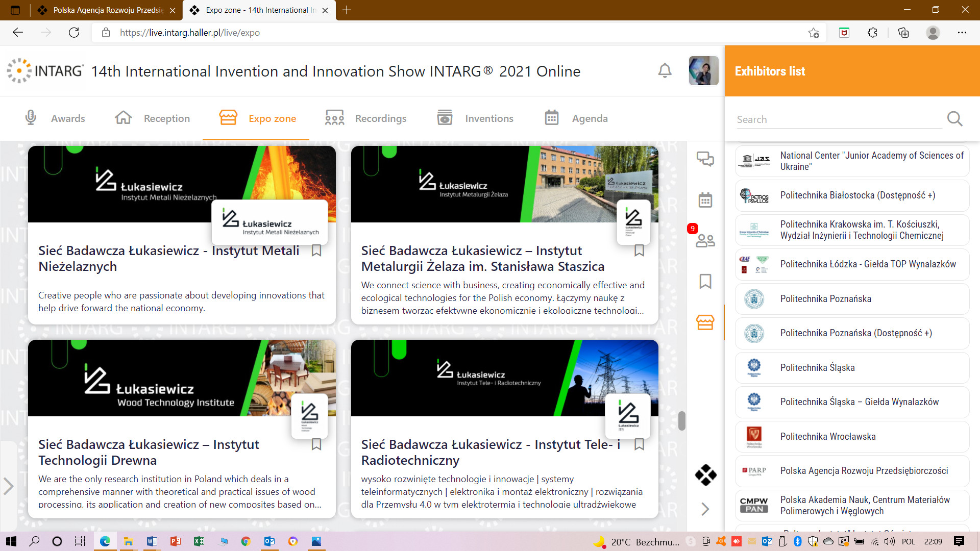This screenshot has width=980, height=551.
Task: Bookmark the Instytut Metalurgii Żelaza card
Action: (639, 251)
